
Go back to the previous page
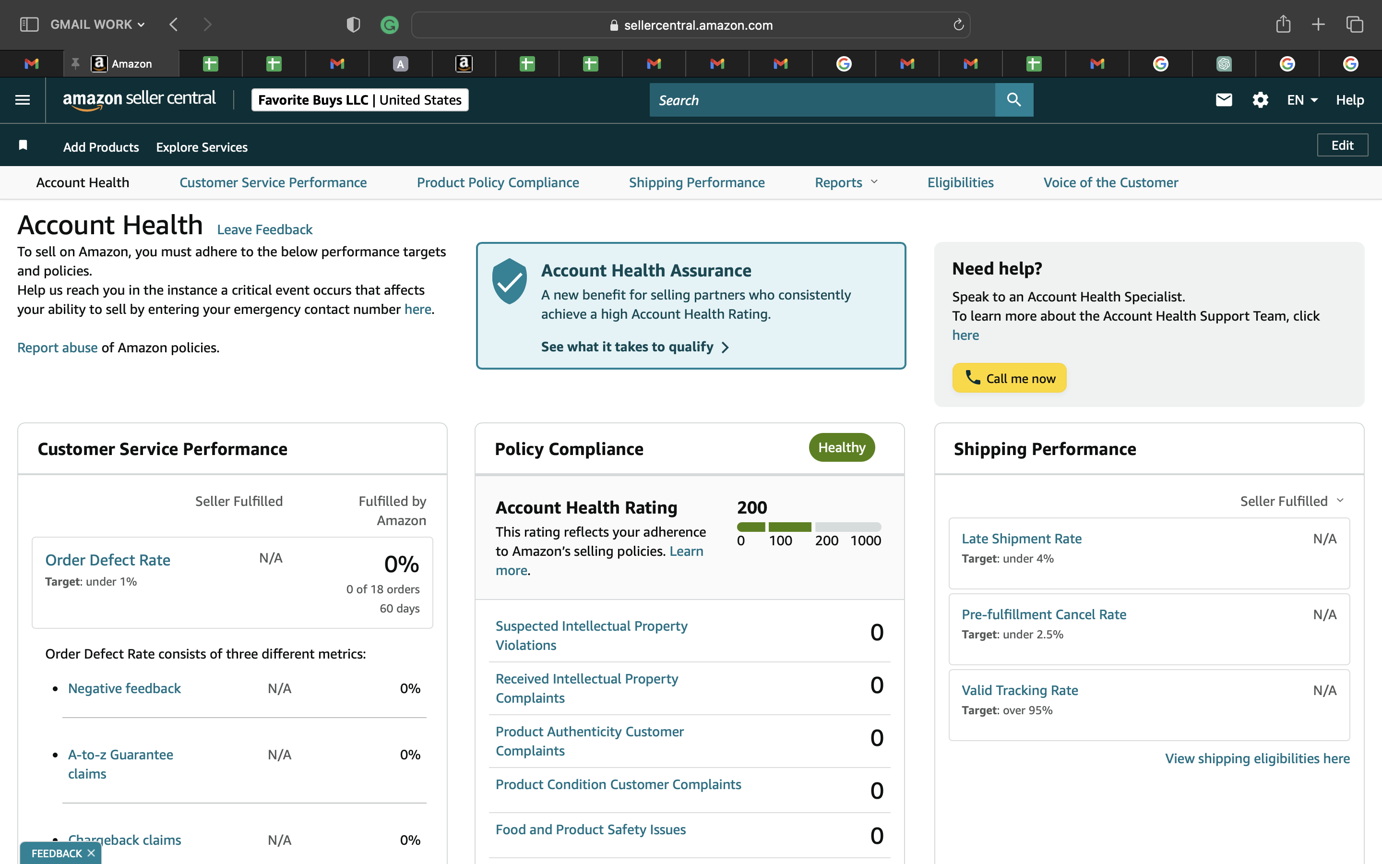174,24
